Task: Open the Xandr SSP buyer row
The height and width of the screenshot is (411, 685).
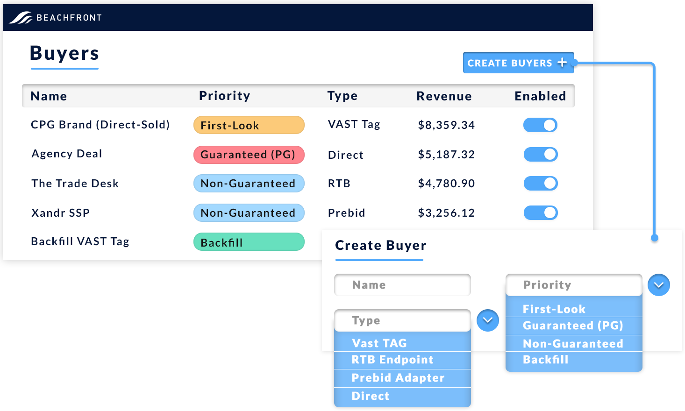Action: point(60,213)
